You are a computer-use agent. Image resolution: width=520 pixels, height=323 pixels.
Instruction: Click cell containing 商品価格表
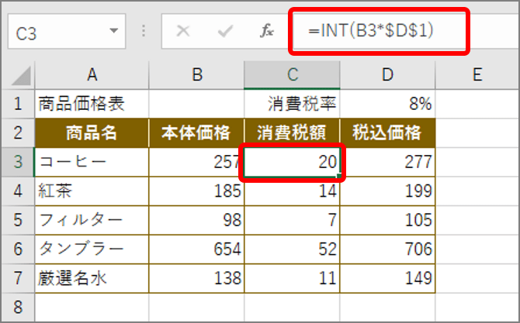click(92, 104)
